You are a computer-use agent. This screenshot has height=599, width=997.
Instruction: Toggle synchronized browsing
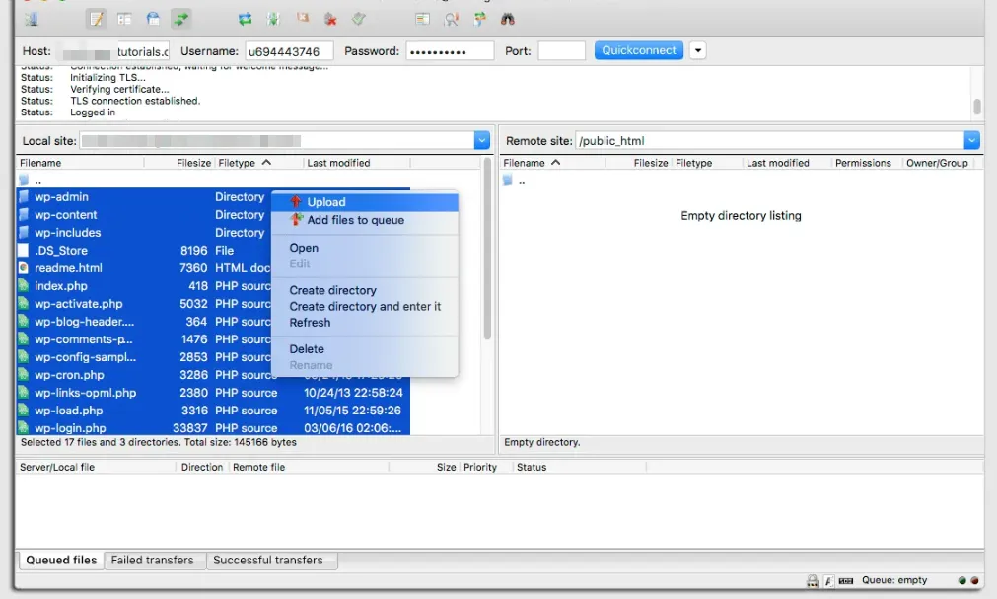[x=479, y=19]
